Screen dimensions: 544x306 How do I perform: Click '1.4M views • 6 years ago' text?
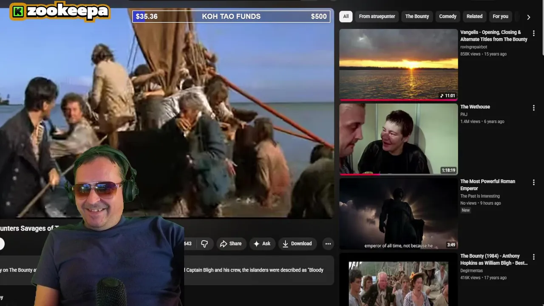(482, 122)
